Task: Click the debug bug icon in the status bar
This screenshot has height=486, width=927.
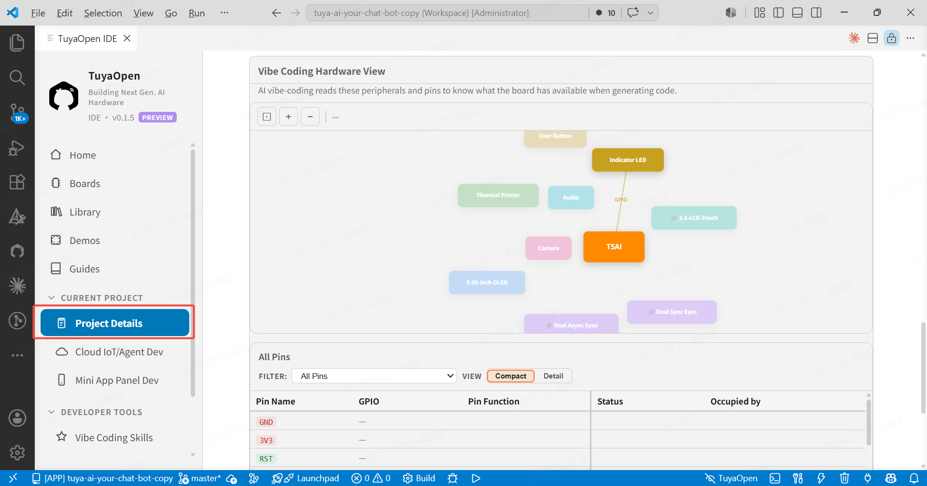Action: 452,478
